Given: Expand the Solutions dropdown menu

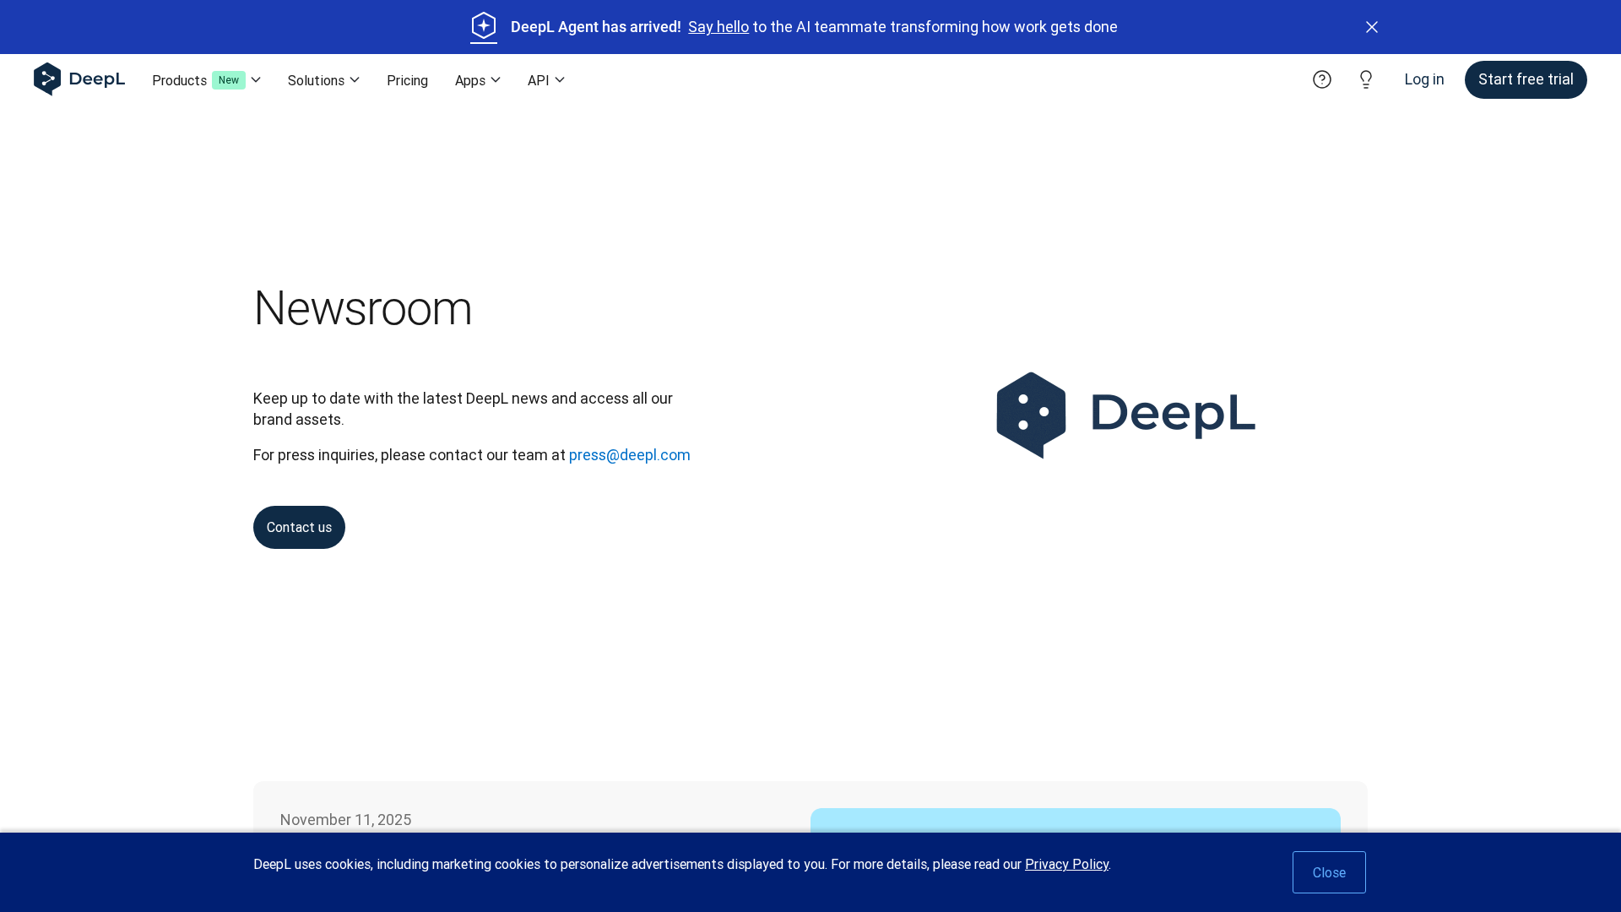Looking at the screenshot, I should pos(323,80).
